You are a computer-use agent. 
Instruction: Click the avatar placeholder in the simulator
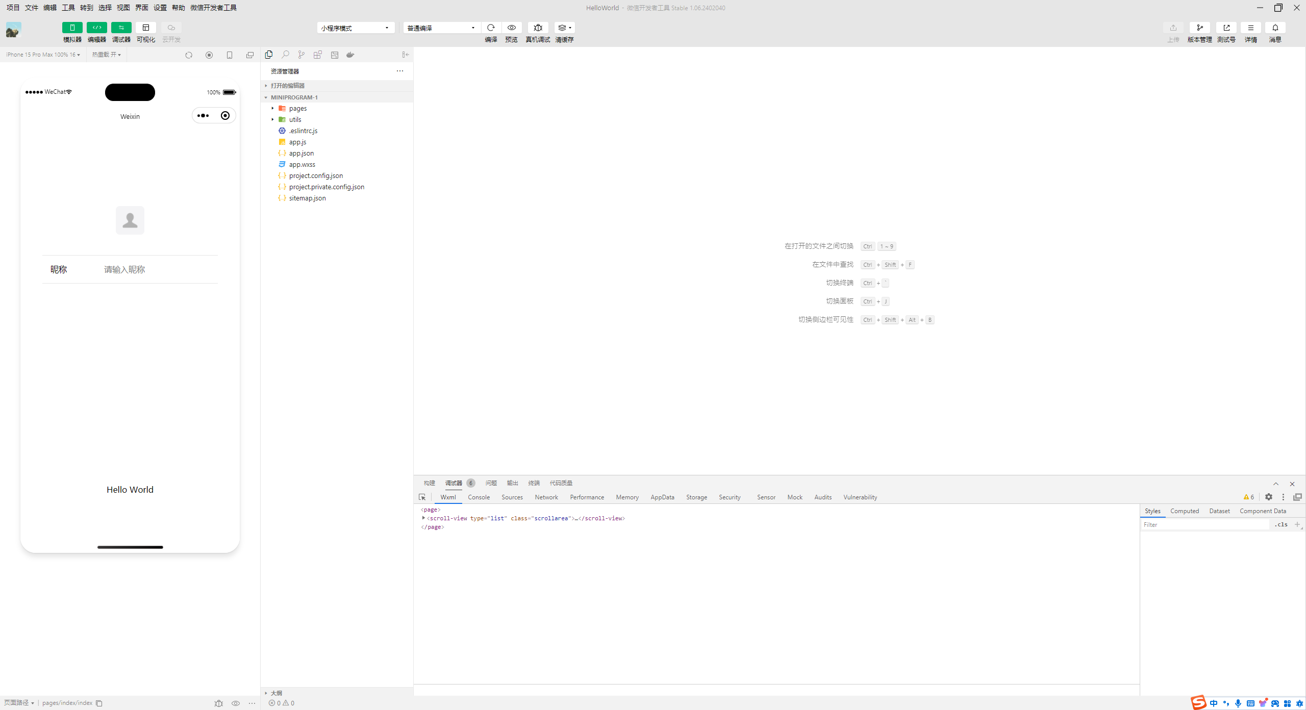[x=130, y=220]
